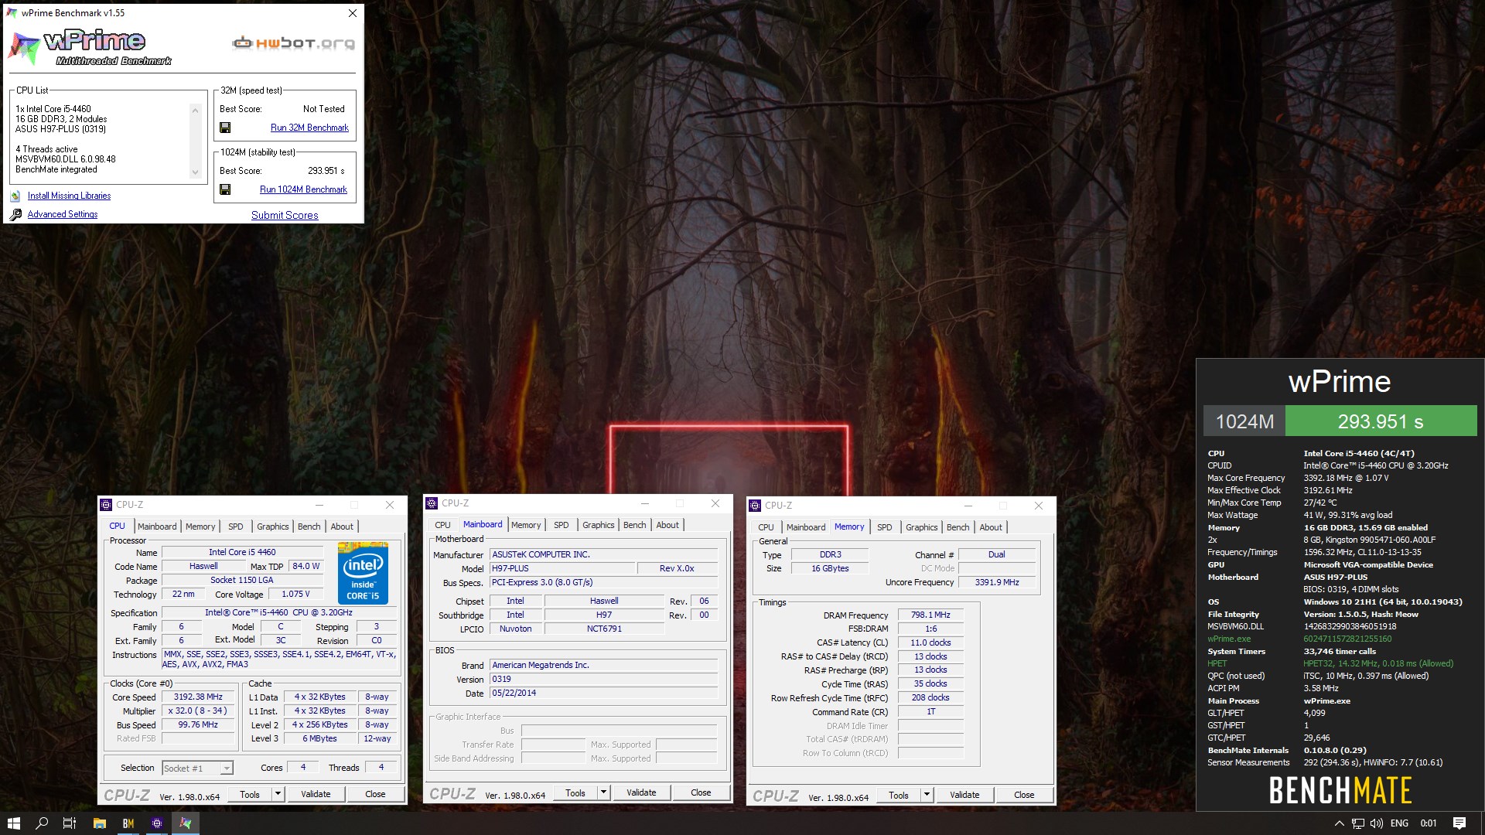1485x835 pixels.
Task: Click the Intel Core i5 badge in CPU-Z
Action: point(363,573)
